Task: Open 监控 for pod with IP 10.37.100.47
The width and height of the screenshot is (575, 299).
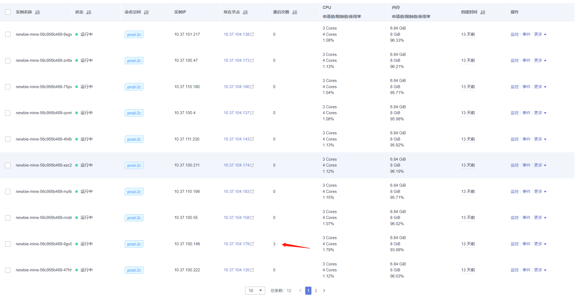Action: tap(515, 60)
